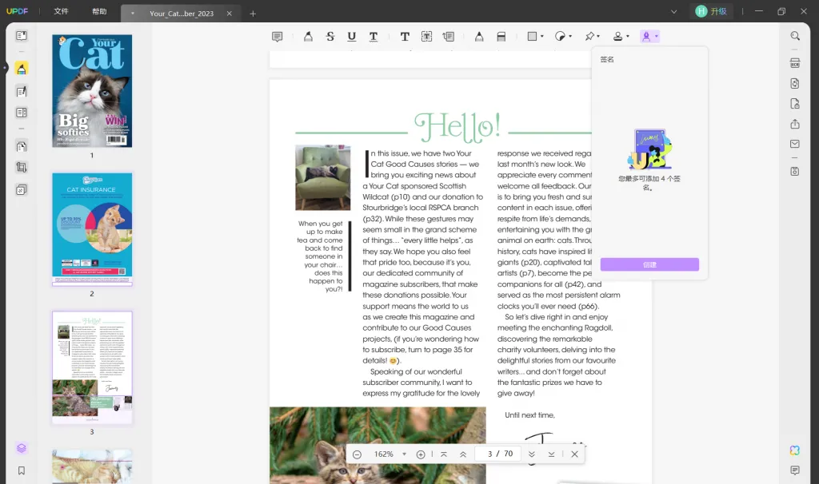
Task: Zoom out with the minus button
Action: (x=358, y=454)
